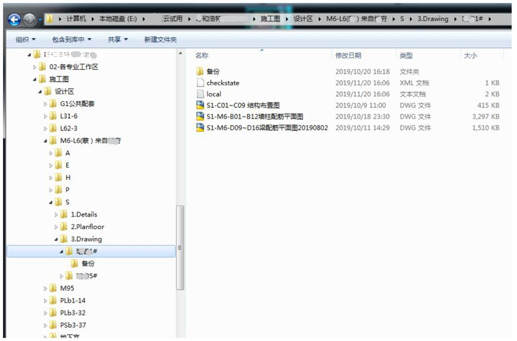517x341 pixels.
Task: Open the 包含到库中 dropdown menu
Action: tap(72, 40)
